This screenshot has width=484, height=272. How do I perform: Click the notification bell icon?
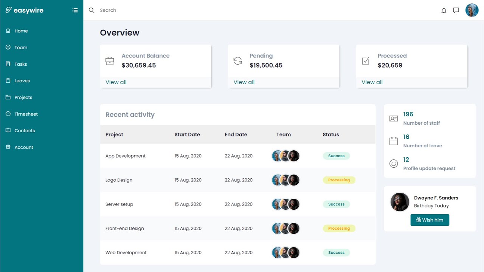(444, 11)
